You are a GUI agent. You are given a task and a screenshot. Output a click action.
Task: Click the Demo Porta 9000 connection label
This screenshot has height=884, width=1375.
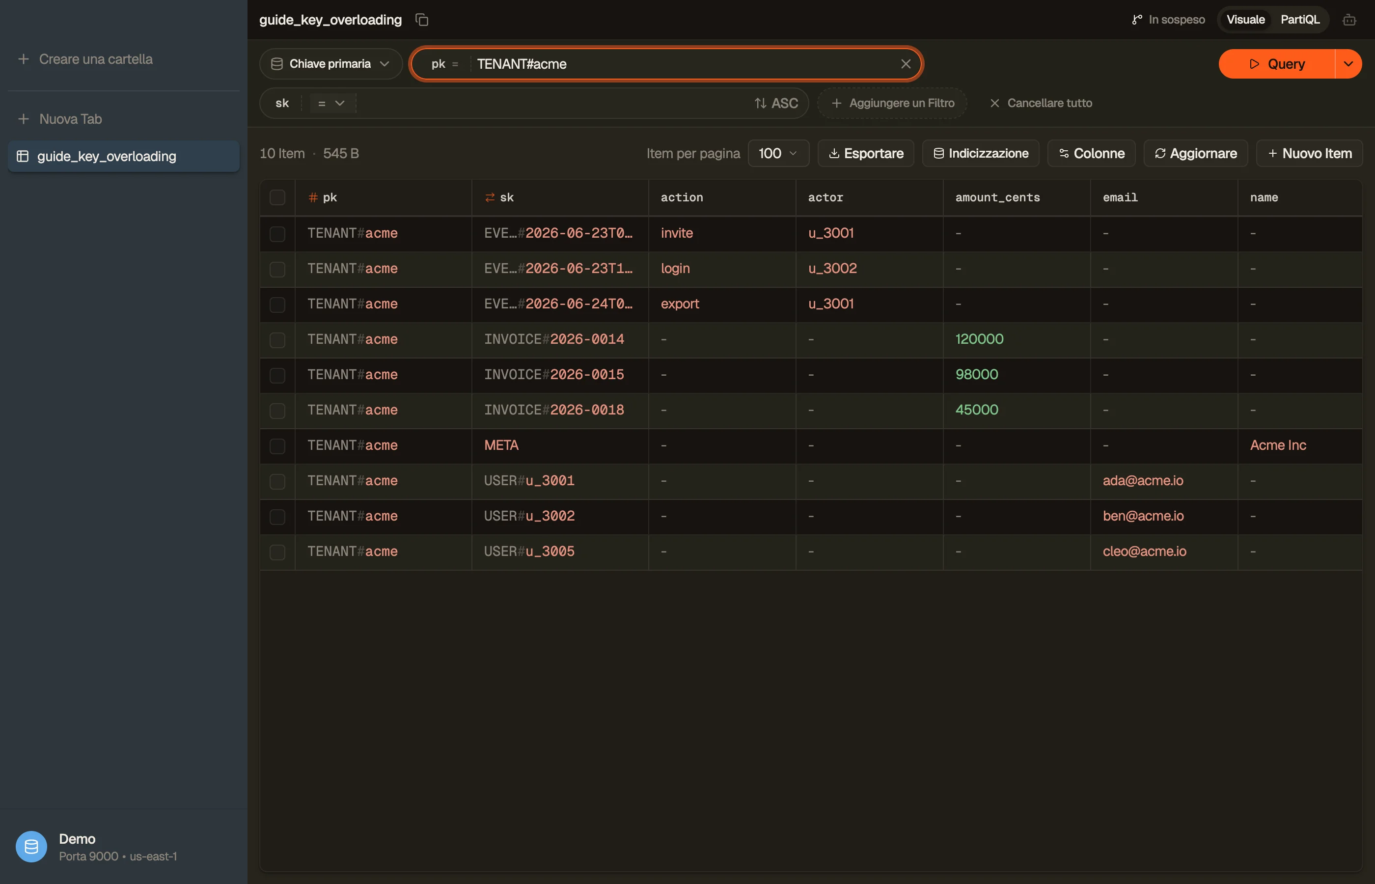pos(118,847)
